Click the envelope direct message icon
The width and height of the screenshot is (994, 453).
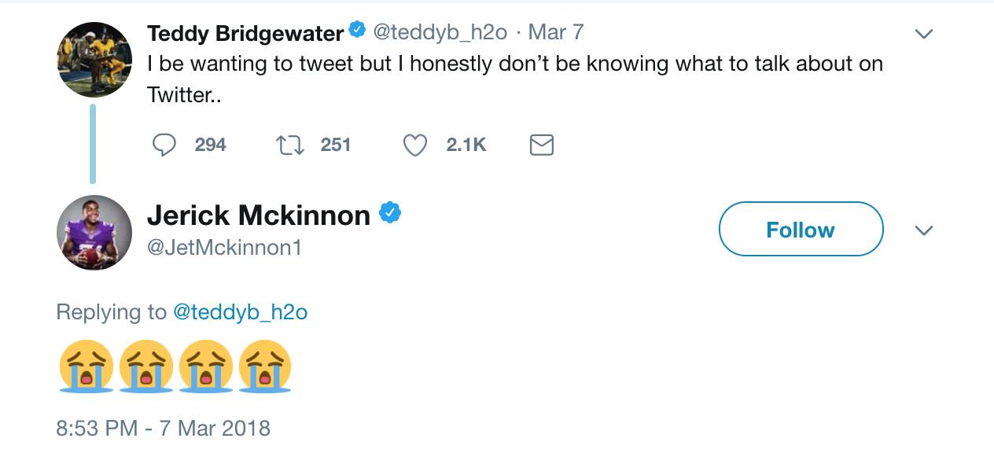[542, 145]
